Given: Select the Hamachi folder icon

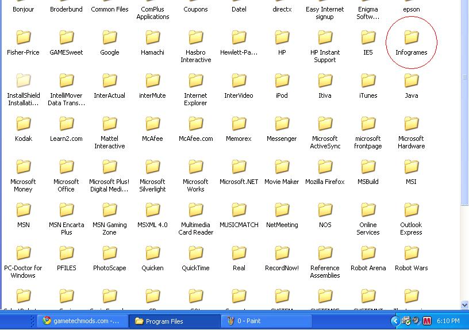Looking at the screenshot, I should click(x=152, y=37).
